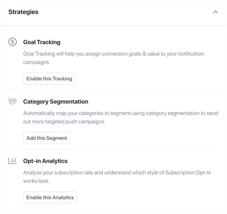Click the 'works best.' text under Opt-in Analytics
Viewport: 227px width, 214px height.
(x=37, y=181)
